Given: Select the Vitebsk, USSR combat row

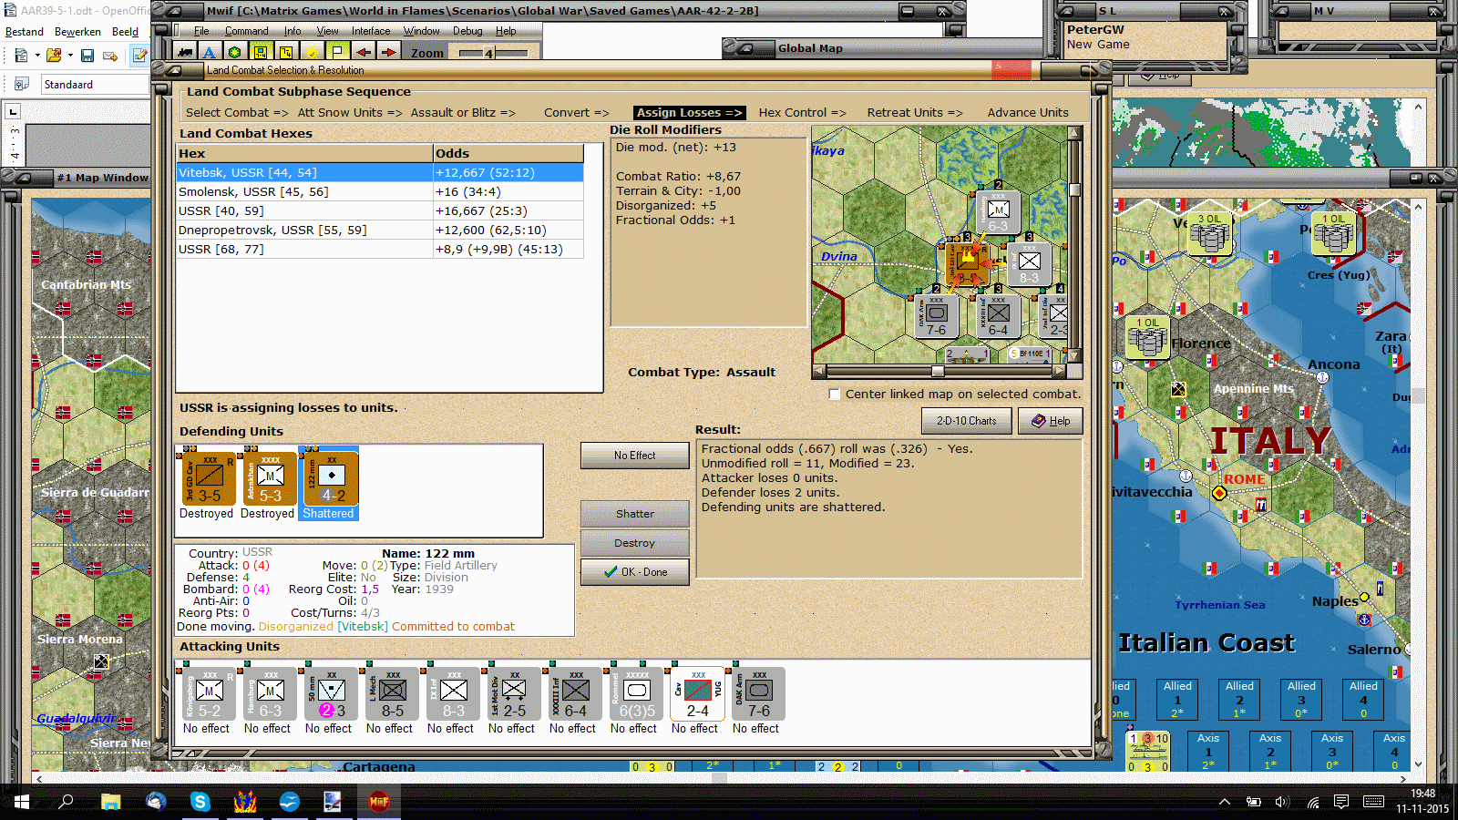Looking at the screenshot, I should [x=380, y=173].
